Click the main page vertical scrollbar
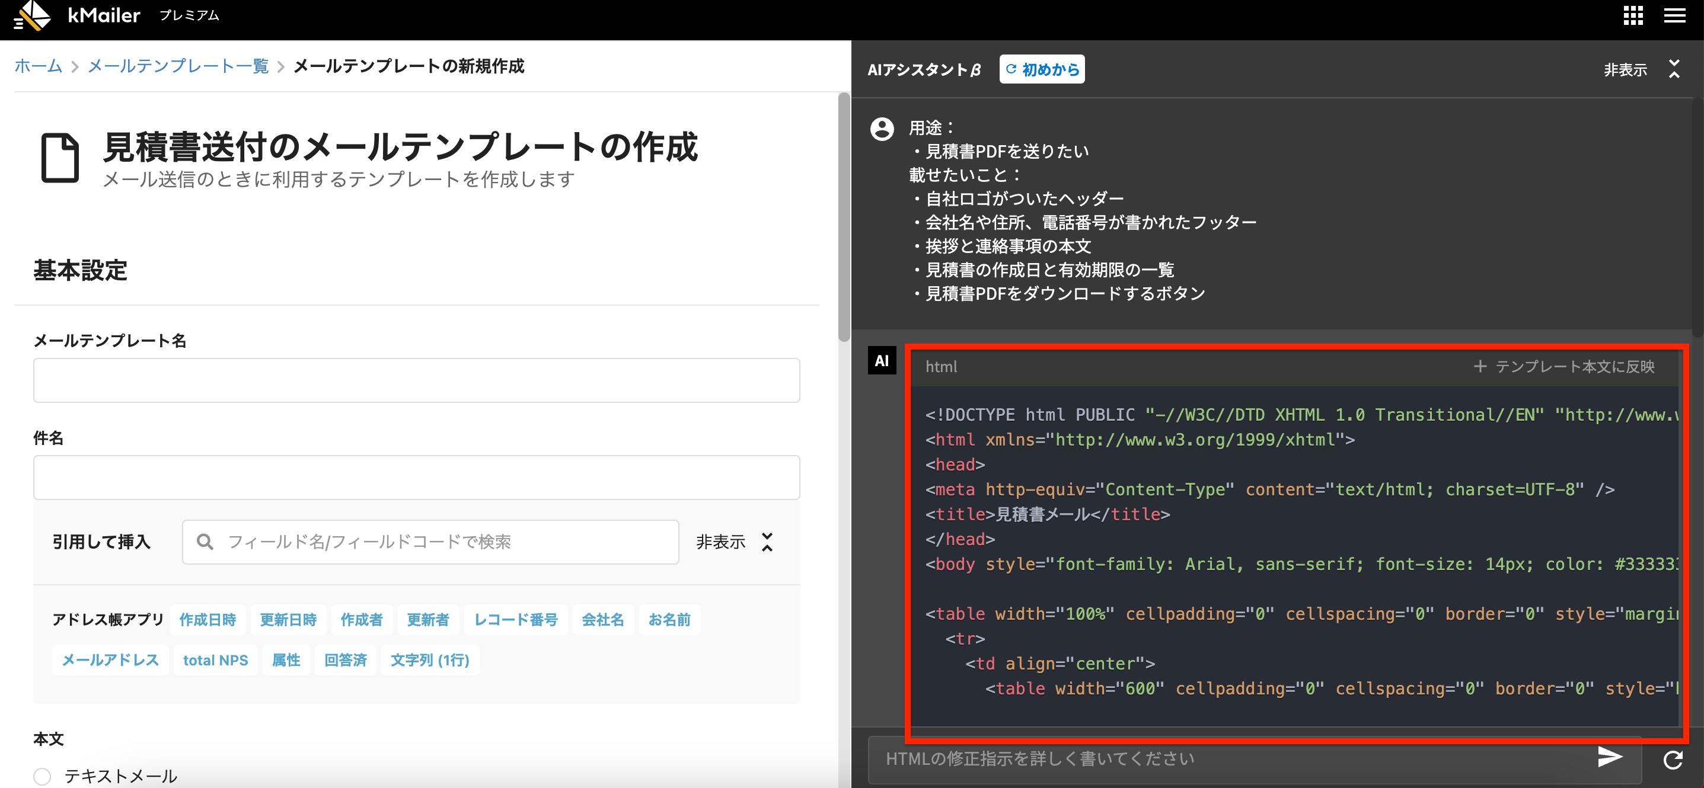This screenshot has width=1704, height=788. (843, 218)
